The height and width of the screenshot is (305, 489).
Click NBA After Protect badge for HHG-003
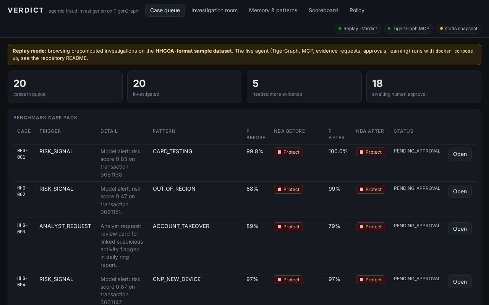(371, 227)
